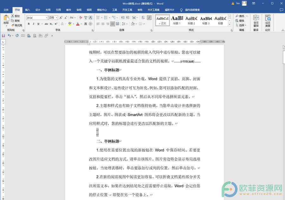The height and width of the screenshot is (200, 285).
Task: Open print preview from Quick Access Toolbar
Action: click(35, 36)
